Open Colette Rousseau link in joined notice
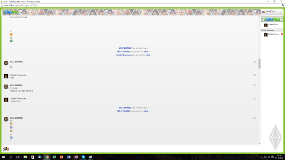 coord(124,55)
